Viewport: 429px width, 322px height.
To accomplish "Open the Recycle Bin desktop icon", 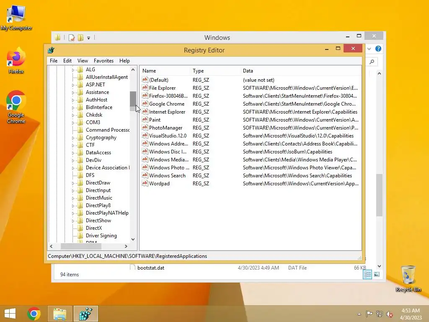I will point(408,278).
